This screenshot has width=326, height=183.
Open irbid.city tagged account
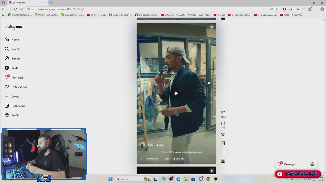pyautogui.click(x=179, y=159)
